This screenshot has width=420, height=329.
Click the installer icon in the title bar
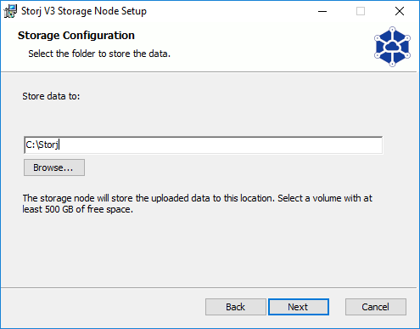10,11
